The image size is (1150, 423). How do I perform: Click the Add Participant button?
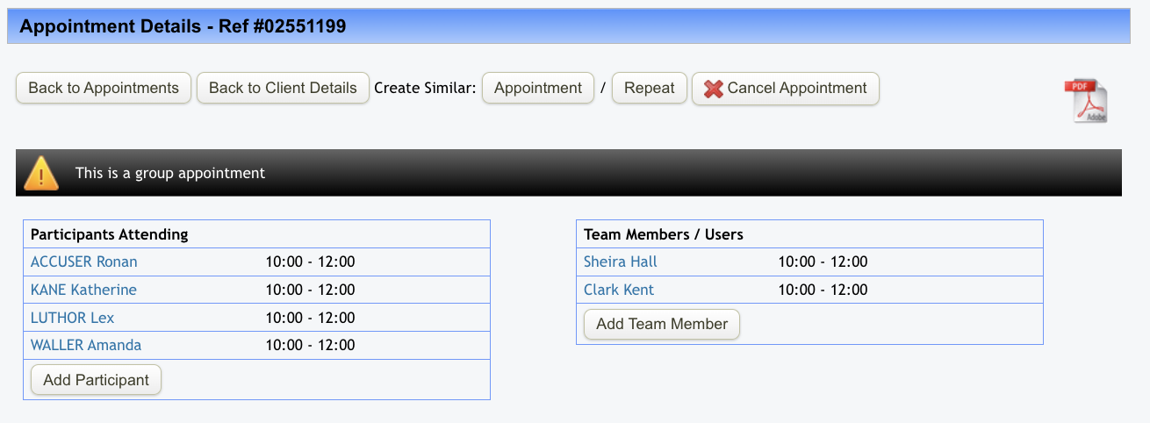(96, 380)
